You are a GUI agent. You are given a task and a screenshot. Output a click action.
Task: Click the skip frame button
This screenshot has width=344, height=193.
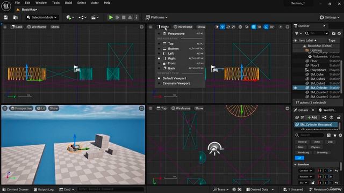click(117, 17)
